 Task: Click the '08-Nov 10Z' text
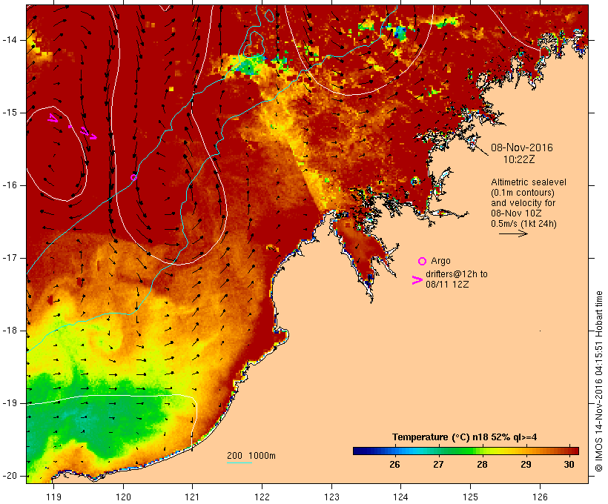pyautogui.click(x=516, y=213)
